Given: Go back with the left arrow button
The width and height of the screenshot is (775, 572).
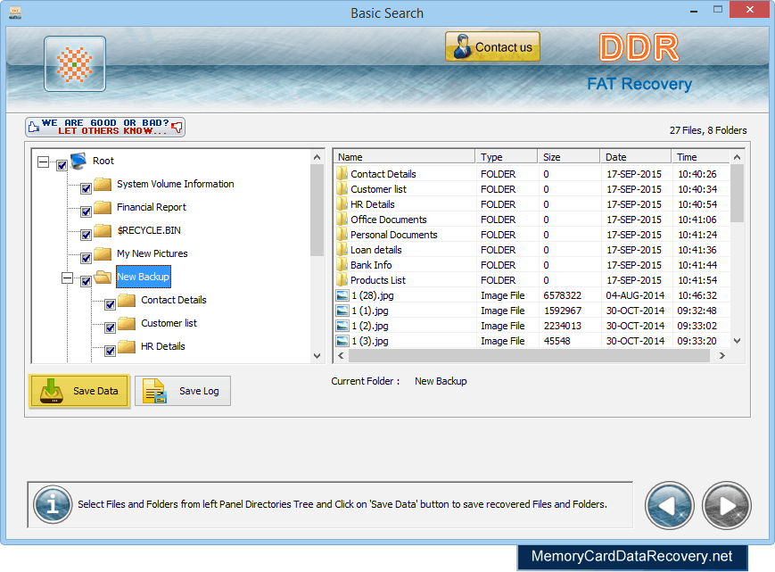Looking at the screenshot, I should coord(669,506).
